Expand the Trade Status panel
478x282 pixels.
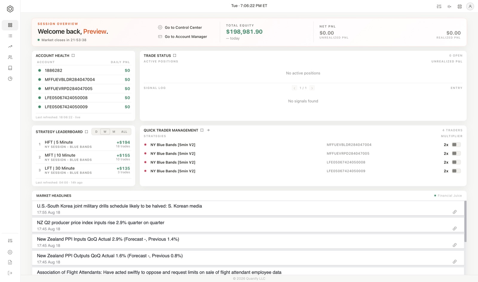click(175, 56)
